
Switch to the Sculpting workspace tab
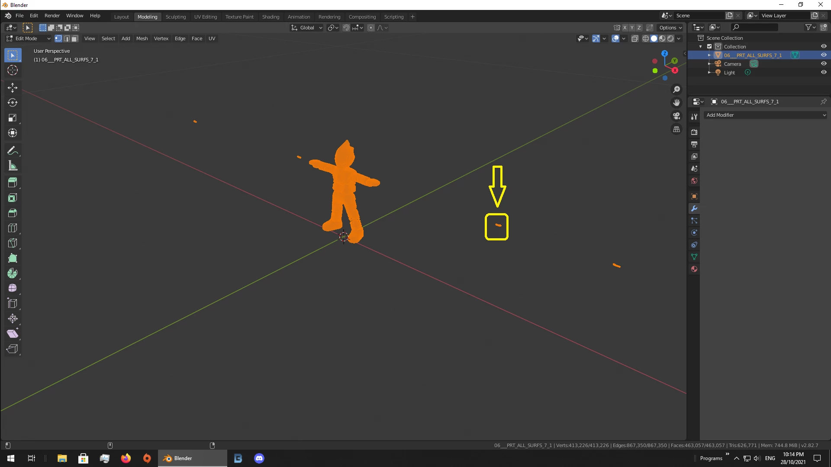[x=175, y=17]
